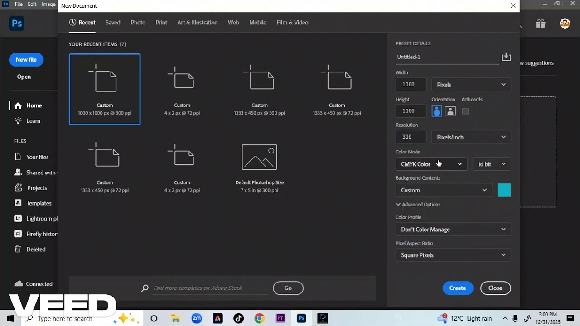Image resolution: width=580 pixels, height=326 pixels.
Task: Switch to the Photo tab
Action: (138, 23)
